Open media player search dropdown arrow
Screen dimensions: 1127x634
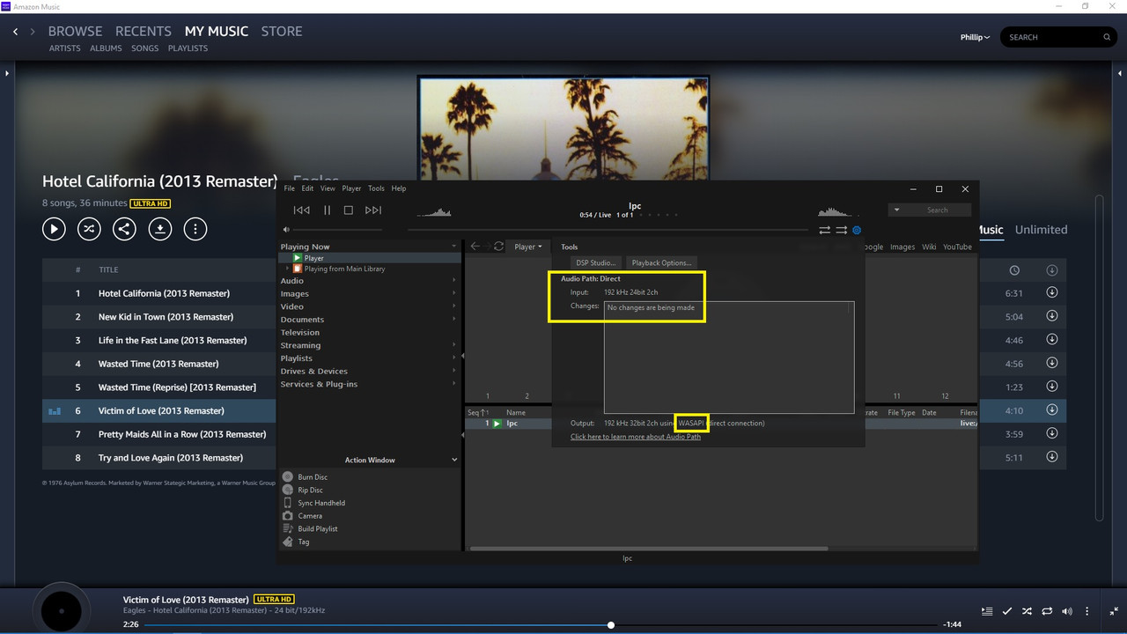click(896, 210)
